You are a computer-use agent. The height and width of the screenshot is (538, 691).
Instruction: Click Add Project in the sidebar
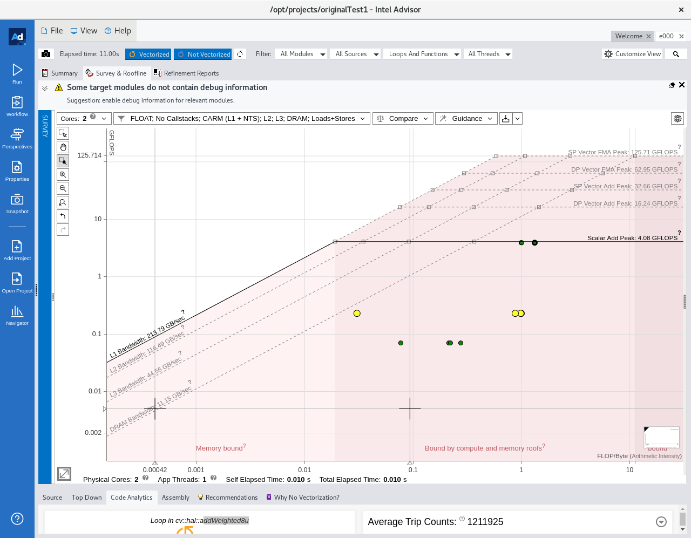pyautogui.click(x=17, y=250)
